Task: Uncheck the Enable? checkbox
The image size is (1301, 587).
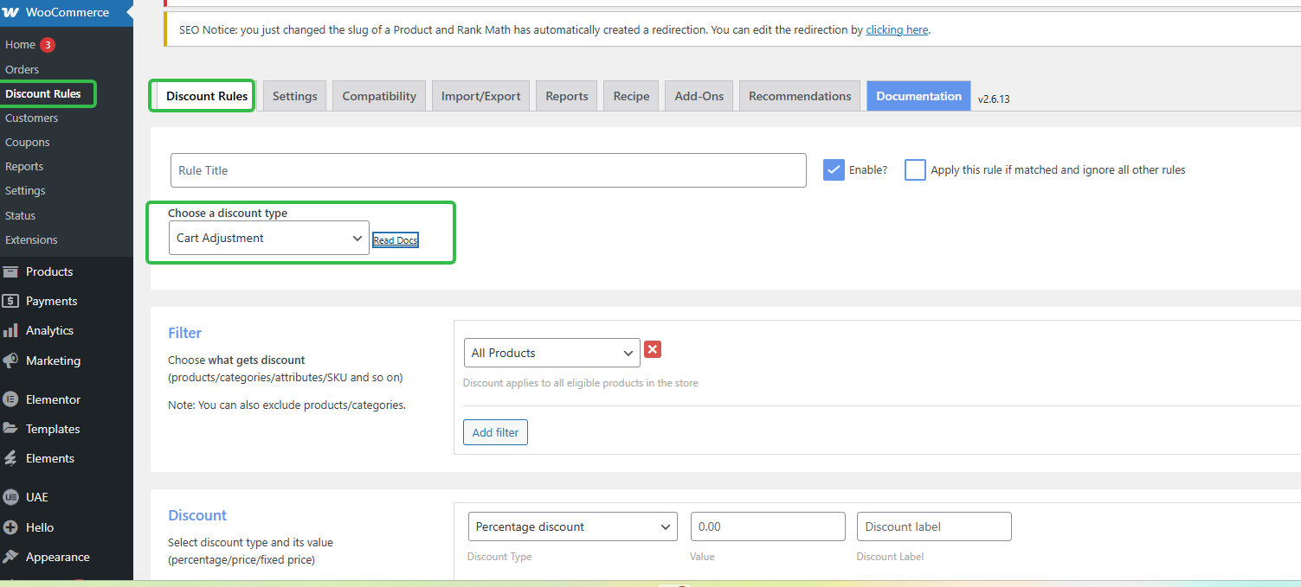Action: 833,169
